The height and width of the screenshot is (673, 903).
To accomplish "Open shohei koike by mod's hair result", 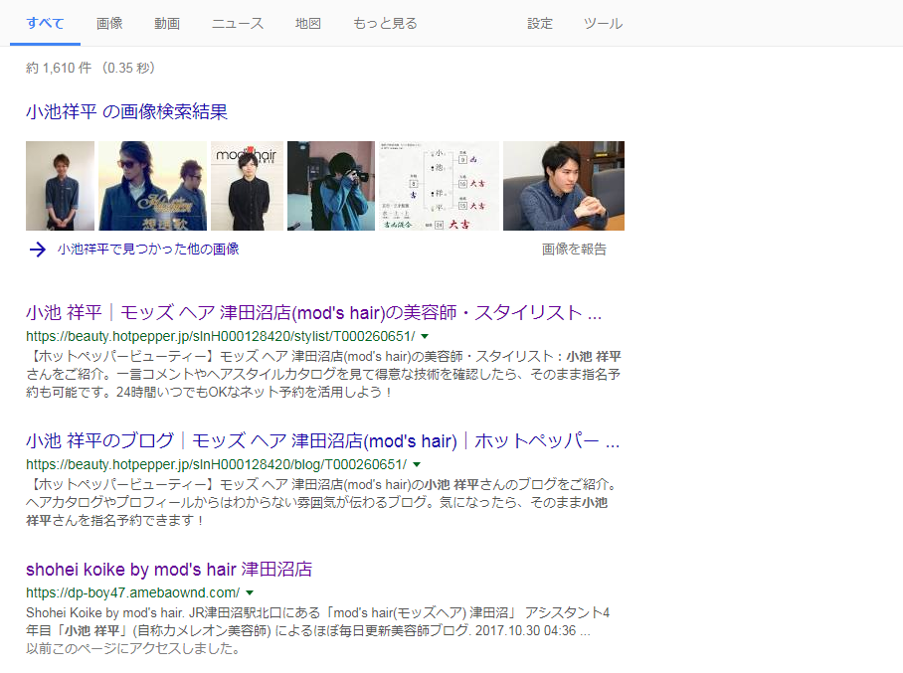I will click(x=169, y=570).
